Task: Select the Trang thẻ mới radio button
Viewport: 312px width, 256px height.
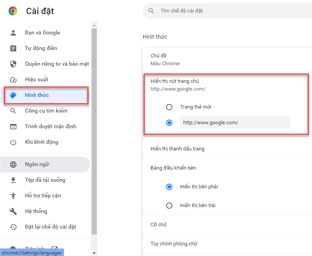Action: [x=169, y=107]
